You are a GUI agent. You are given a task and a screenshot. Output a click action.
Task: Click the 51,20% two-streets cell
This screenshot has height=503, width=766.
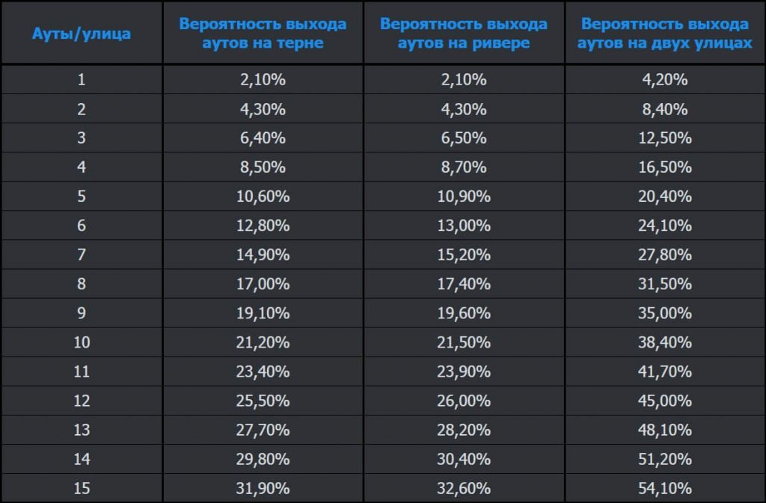click(x=665, y=459)
